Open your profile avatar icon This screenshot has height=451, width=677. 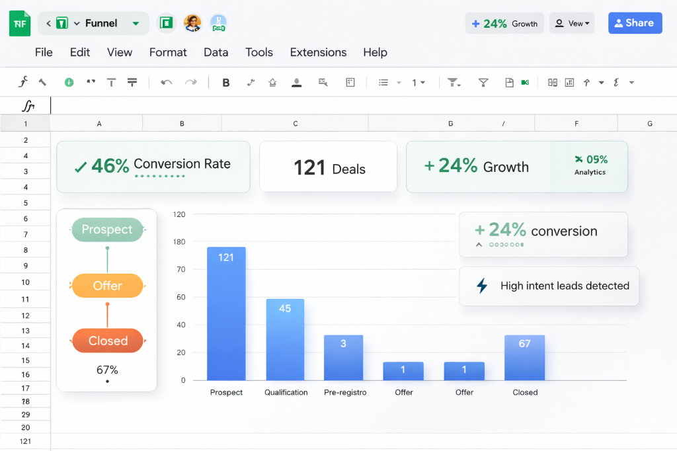click(x=192, y=22)
